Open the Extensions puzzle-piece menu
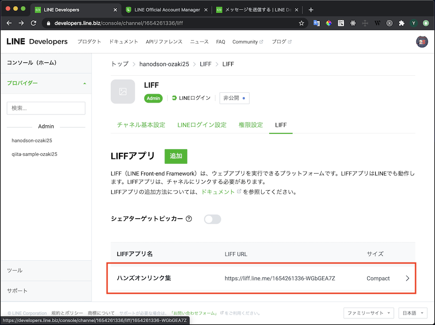This screenshot has width=435, height=325. pos(401,23)
